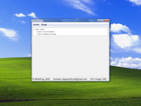Open the post 'Day 02 - Errou? faz Estácio!'
Viewport: 141px width, 106px height.
point(46,32)
